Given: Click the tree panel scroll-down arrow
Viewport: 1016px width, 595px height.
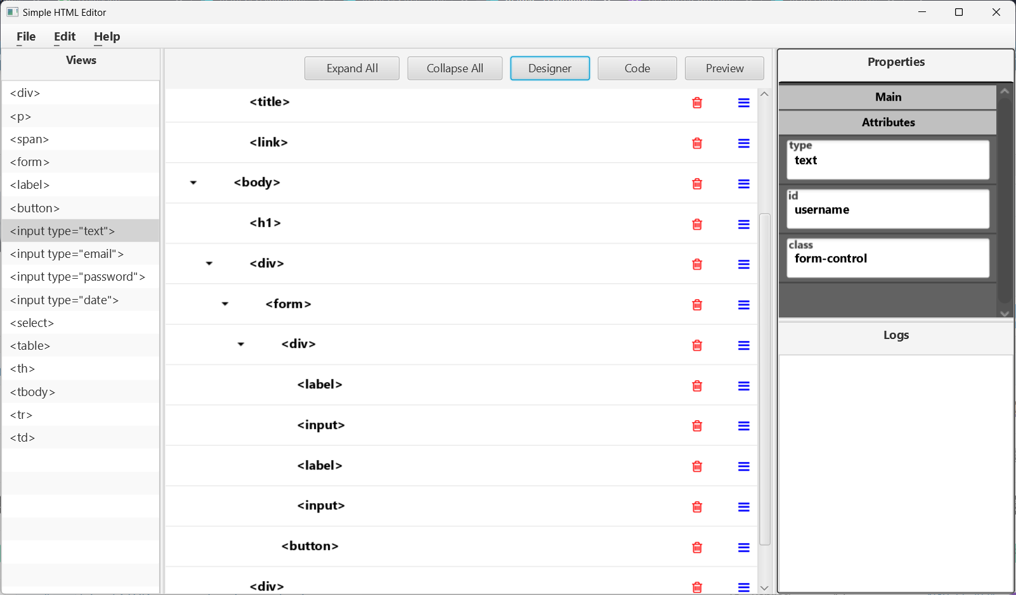Looking at the screenshot, I should (x=765, y=588).
